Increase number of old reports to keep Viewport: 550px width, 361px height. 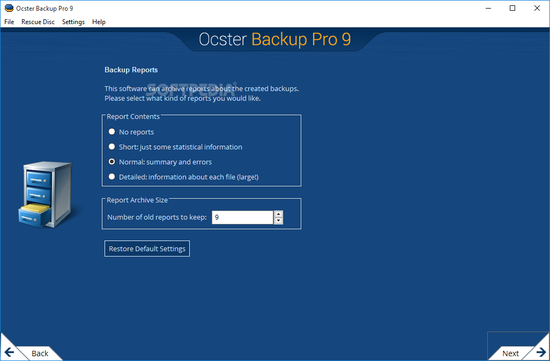279,214
